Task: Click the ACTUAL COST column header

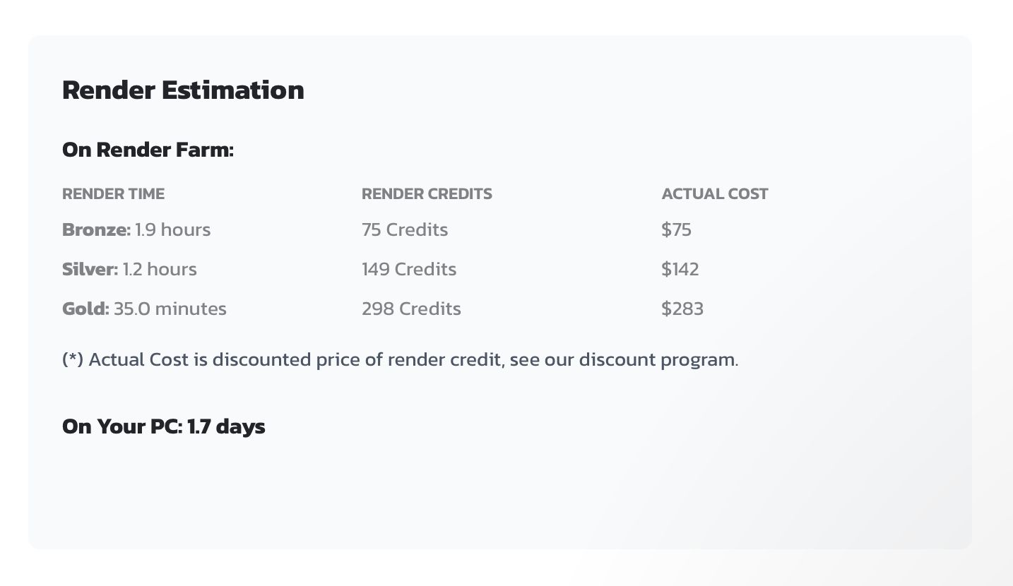Action: 714,194
